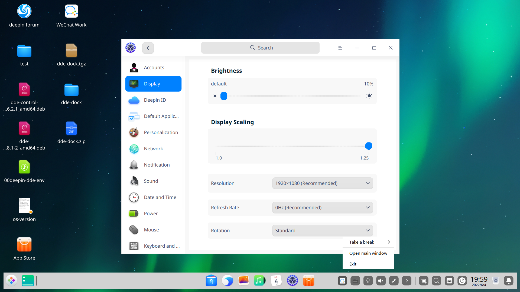
Task: Unmute audio via the tray speaker icon
Action: pyautogui.click(x=381, y=281)
